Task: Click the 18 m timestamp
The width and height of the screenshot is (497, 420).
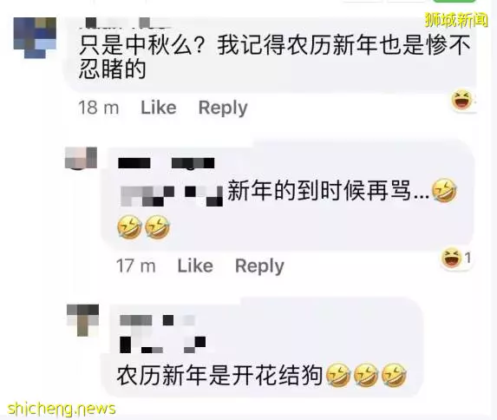Action: pos(99,108)
